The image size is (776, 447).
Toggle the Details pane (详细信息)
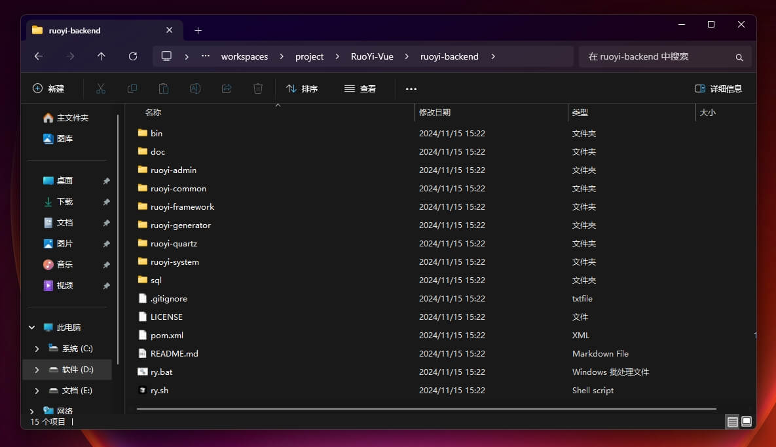pos(718,88)
